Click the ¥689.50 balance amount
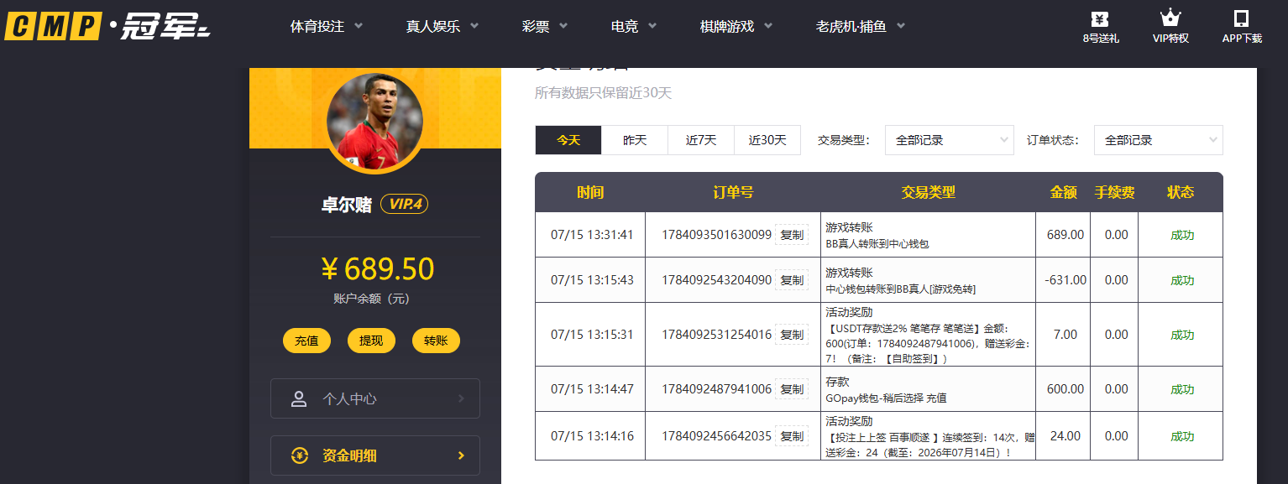This screenshot has width=1288, height=484. (x=378, y=269)
